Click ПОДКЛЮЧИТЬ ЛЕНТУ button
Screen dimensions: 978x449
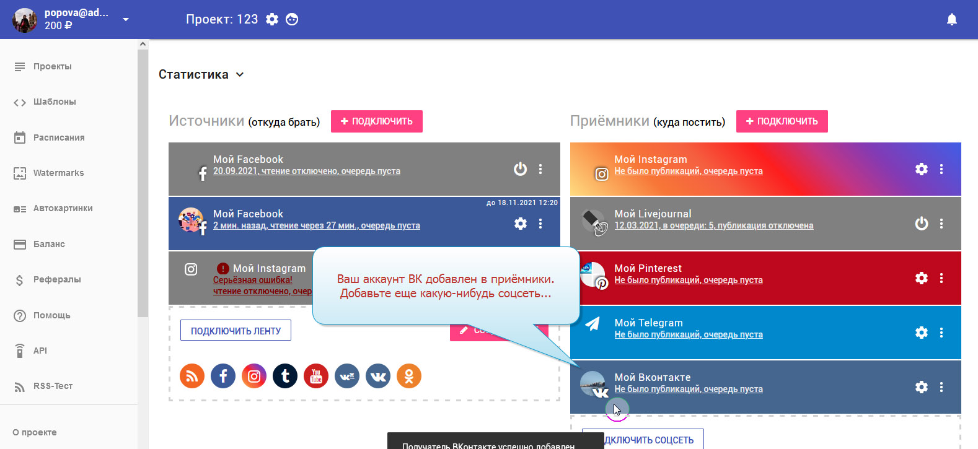(x=236, y=331)
